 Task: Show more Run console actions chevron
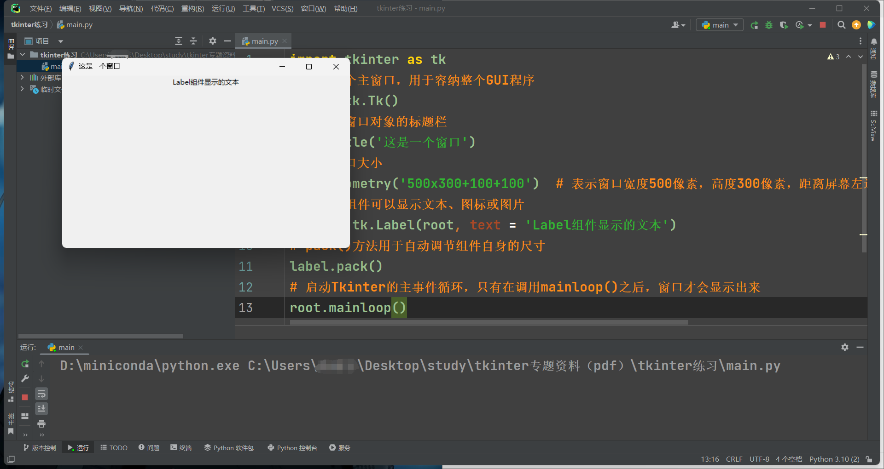click(x=41, y=435)
